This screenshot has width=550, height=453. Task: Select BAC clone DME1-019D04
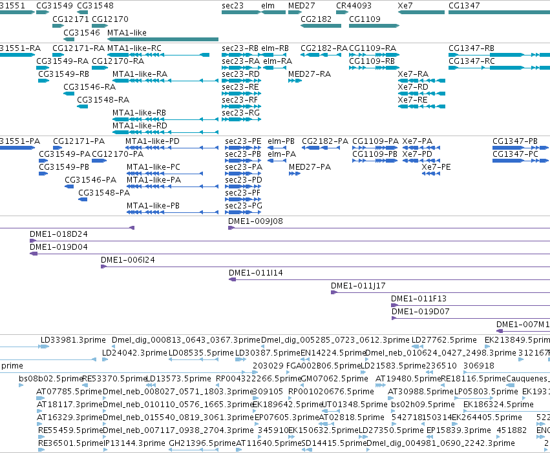tap(290, 254)
